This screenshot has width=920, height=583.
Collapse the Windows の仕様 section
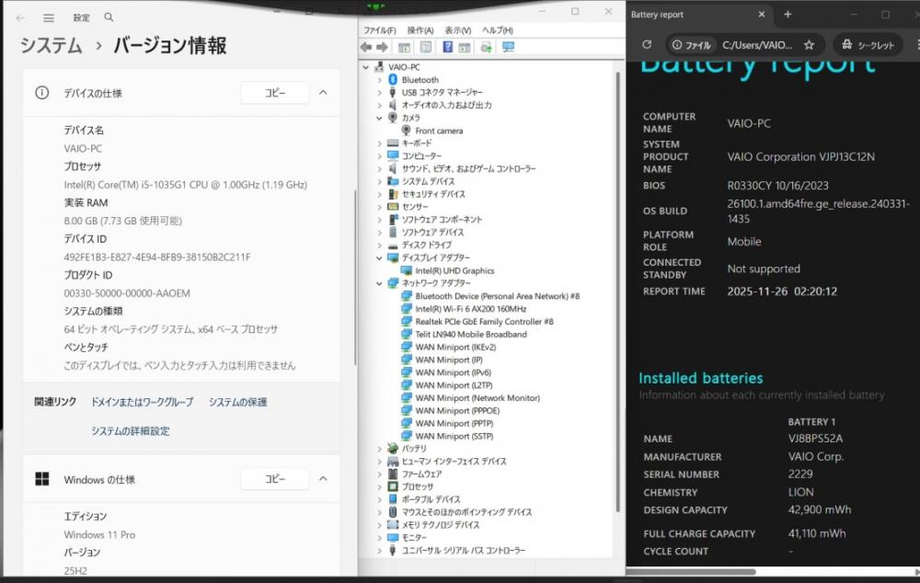pos(323,479)
